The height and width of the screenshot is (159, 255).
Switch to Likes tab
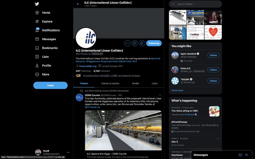coord(155,84)
